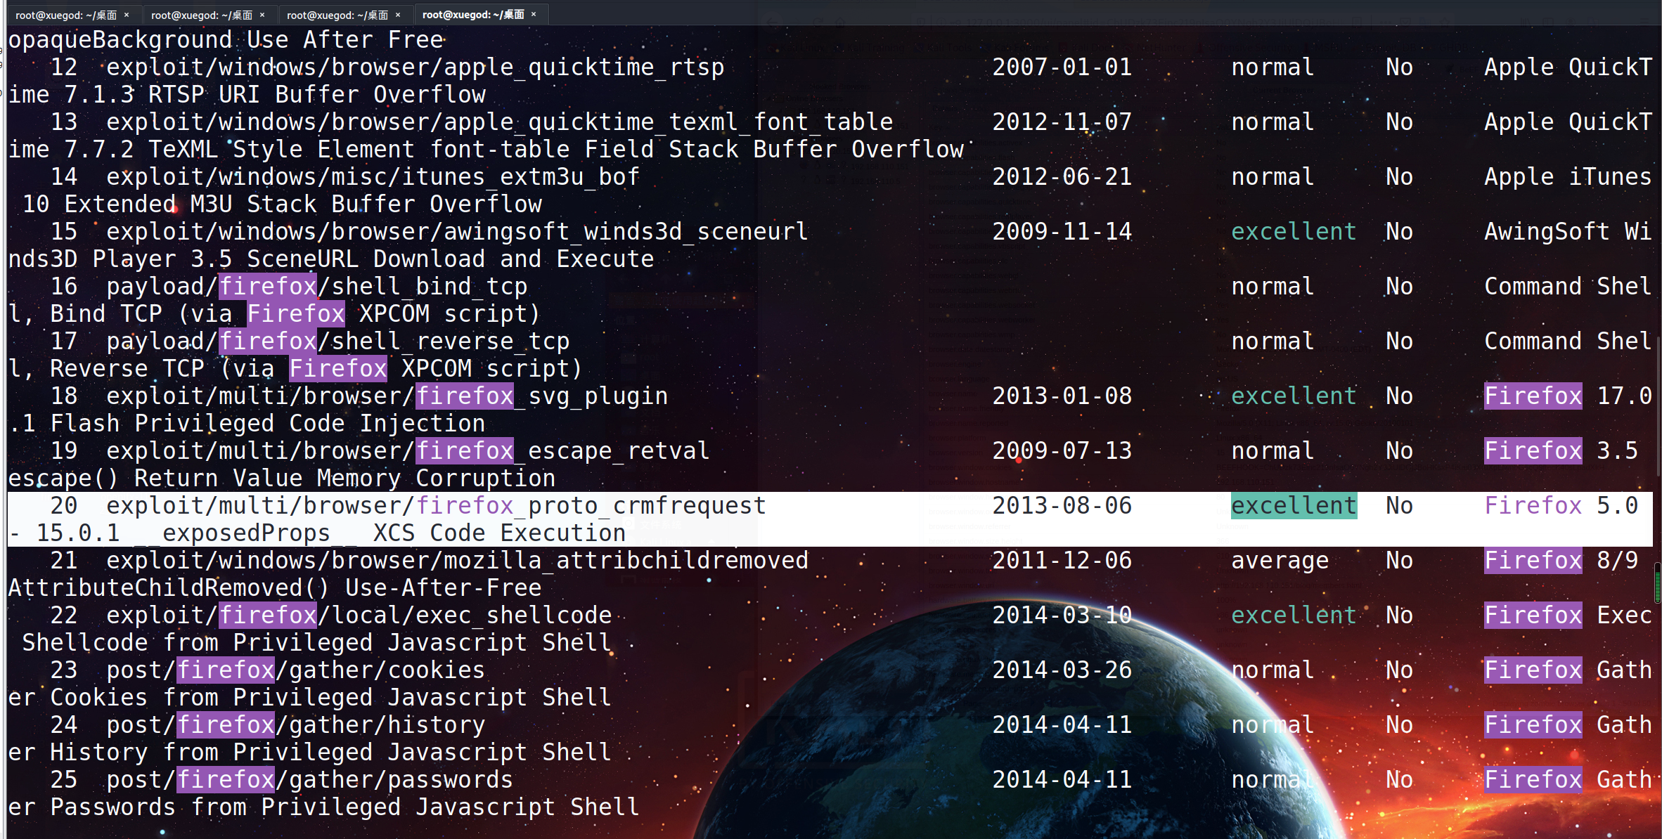This screenshot has height=839, width=1662.
Task: Click the date 2014-03-10
Action: point(1062,616)
